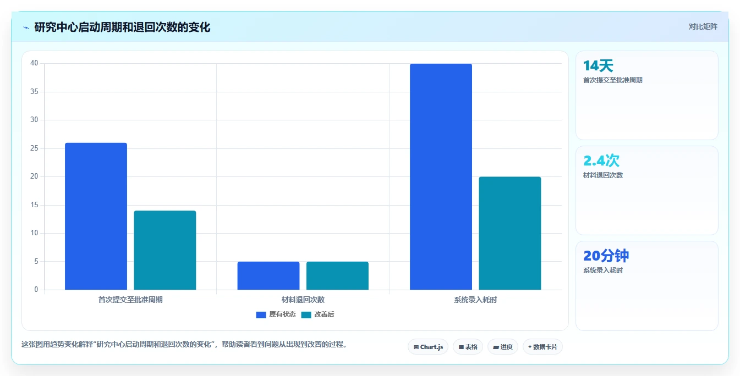Screen dimensions: 740x376
Task: Click the y-axis label 10
Action: 34,233
